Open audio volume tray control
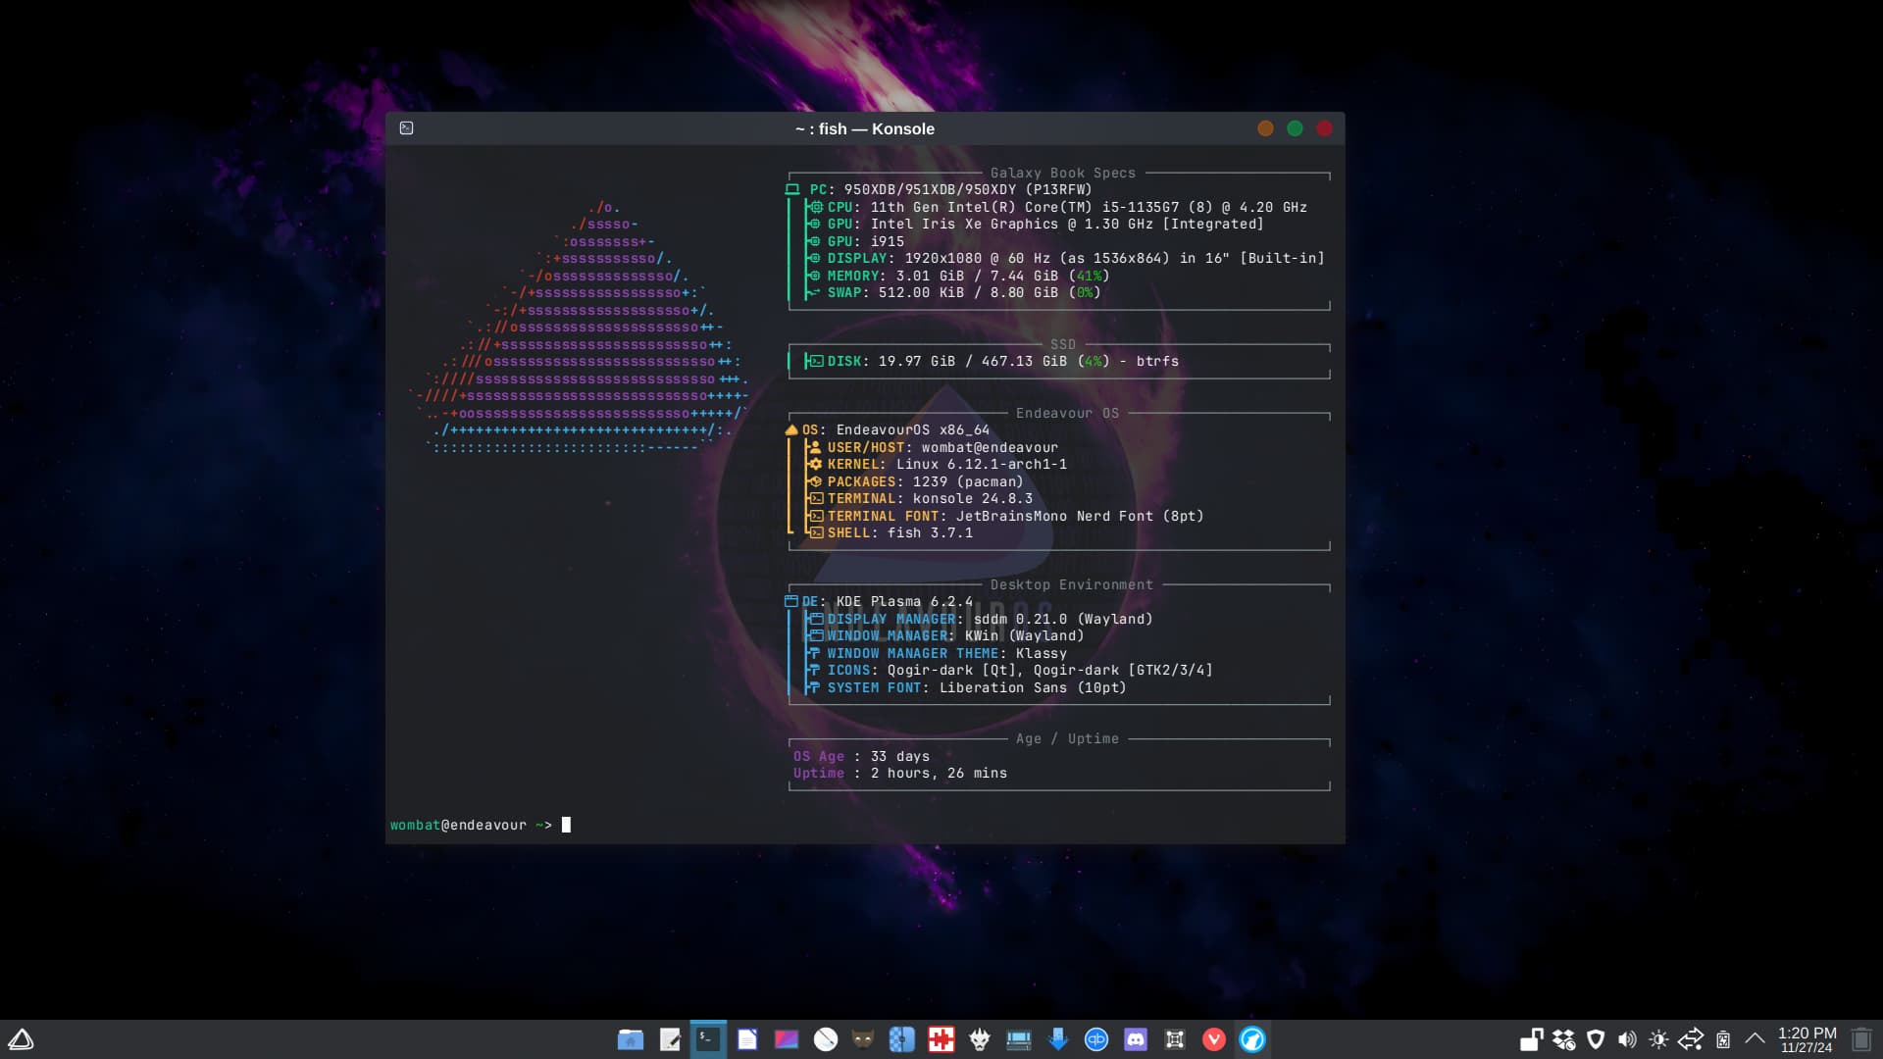 click(1627, 1039)
